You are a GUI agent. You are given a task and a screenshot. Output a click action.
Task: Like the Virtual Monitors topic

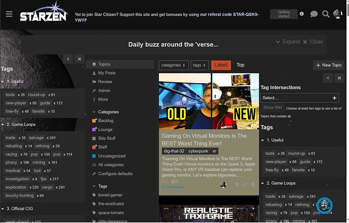(x=237, y=184)
